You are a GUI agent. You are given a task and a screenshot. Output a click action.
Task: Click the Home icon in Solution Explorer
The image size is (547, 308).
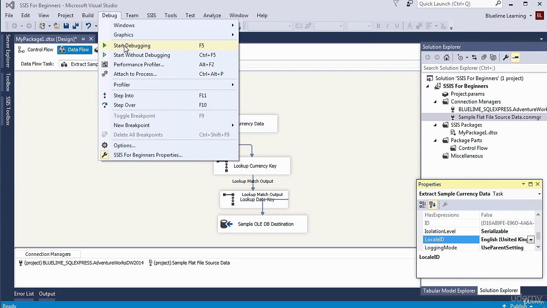pos(447,57)
